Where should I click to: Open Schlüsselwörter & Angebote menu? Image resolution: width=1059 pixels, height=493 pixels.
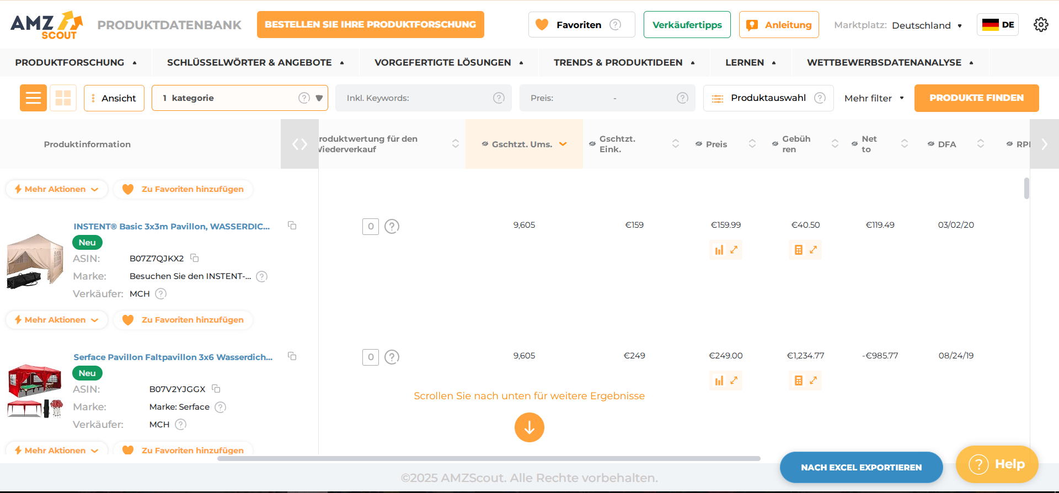pos(256,62)
